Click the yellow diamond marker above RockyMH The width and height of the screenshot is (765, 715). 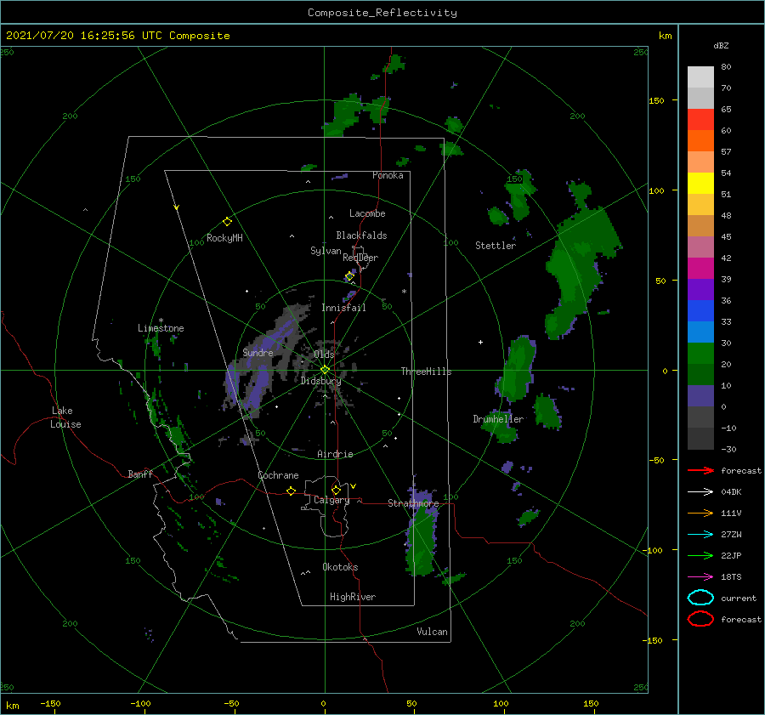tap(227, 222)
